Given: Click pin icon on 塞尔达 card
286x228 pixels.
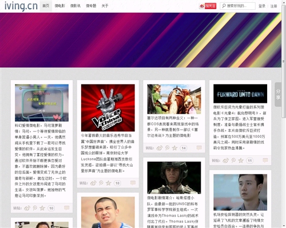Looking at the screenshot, I should pyautogui.click(x=167, y=148).
